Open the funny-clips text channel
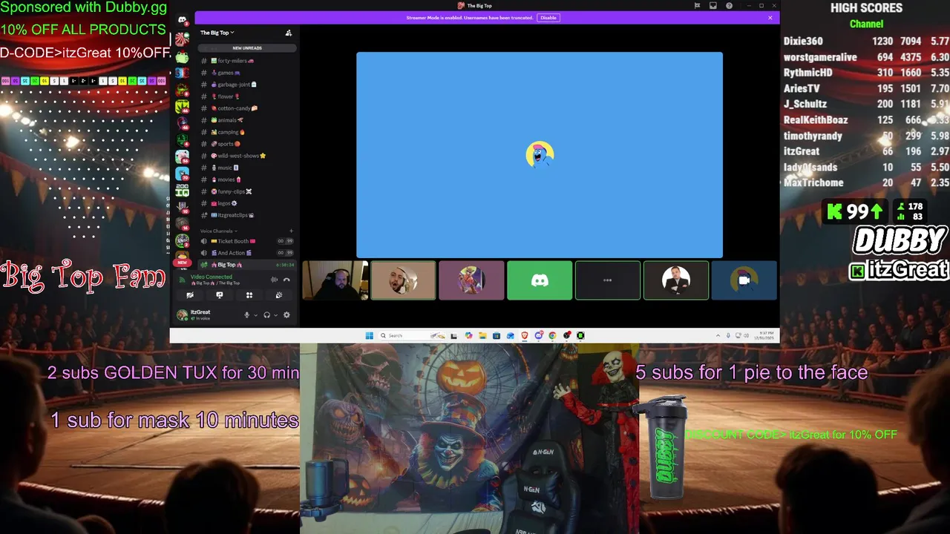The height and width of the screenshot is (534, 950). [x=247, y=191]
